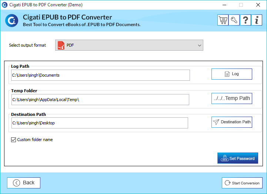Click the 'Select output format' label
Viewport: 267px width, 194px height.
pyautogui.click(x=27, y=45)
